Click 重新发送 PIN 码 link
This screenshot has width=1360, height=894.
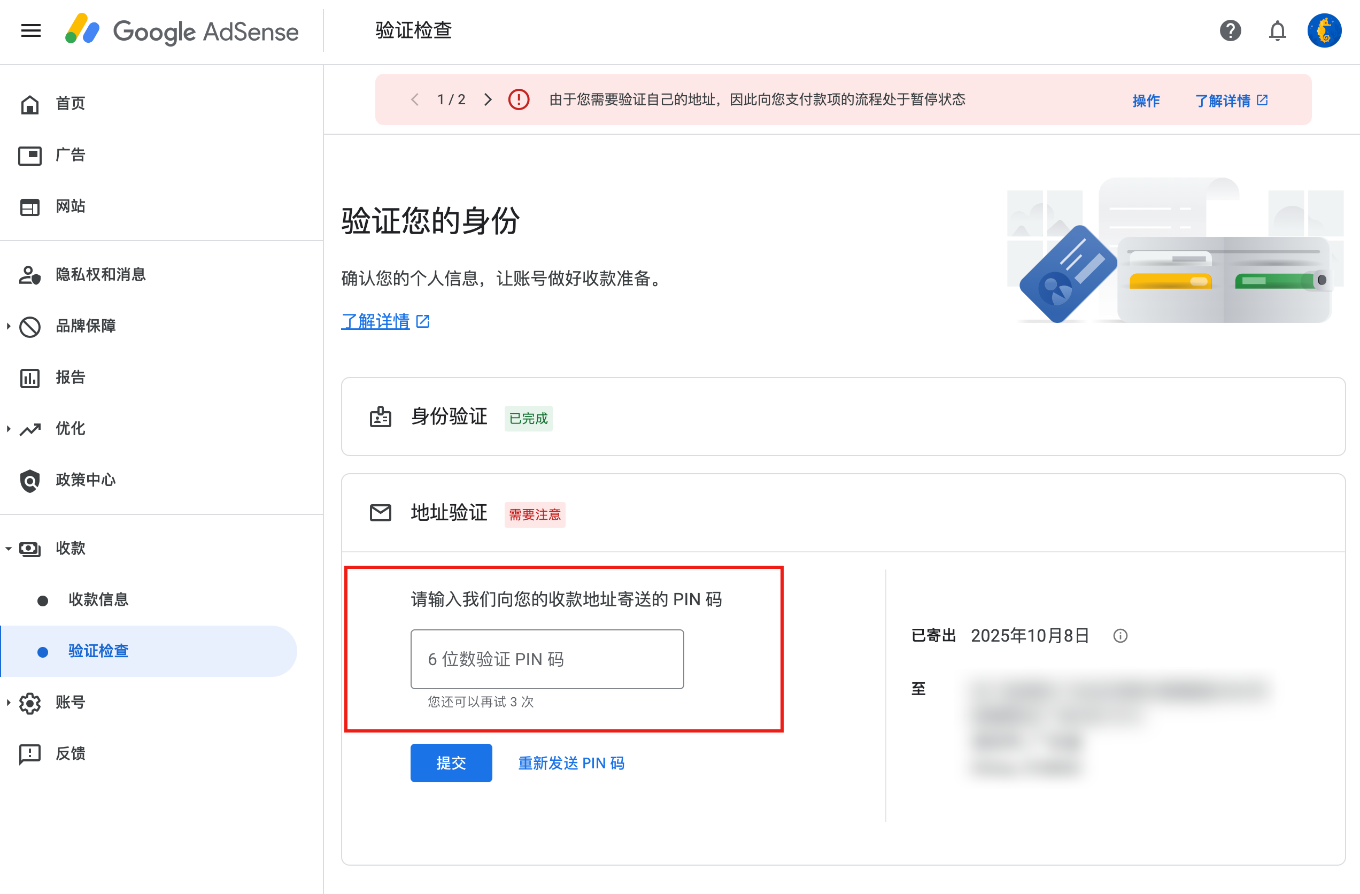571,763
